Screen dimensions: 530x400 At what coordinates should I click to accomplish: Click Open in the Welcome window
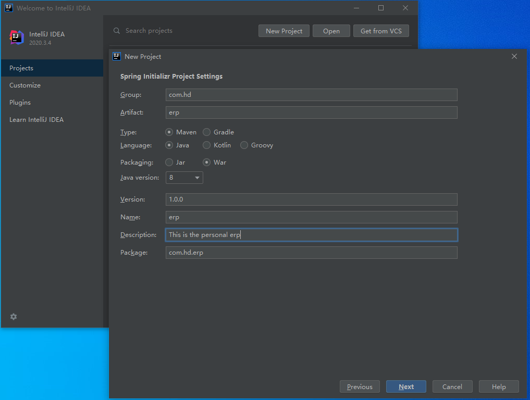[x=331, y=31]
